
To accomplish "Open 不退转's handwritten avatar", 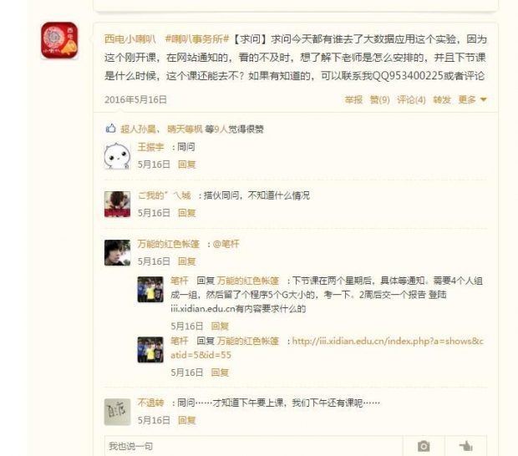I will coord(117,412).
